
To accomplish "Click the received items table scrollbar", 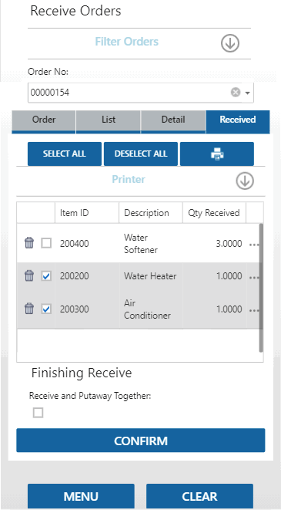I will pos(261,288).
